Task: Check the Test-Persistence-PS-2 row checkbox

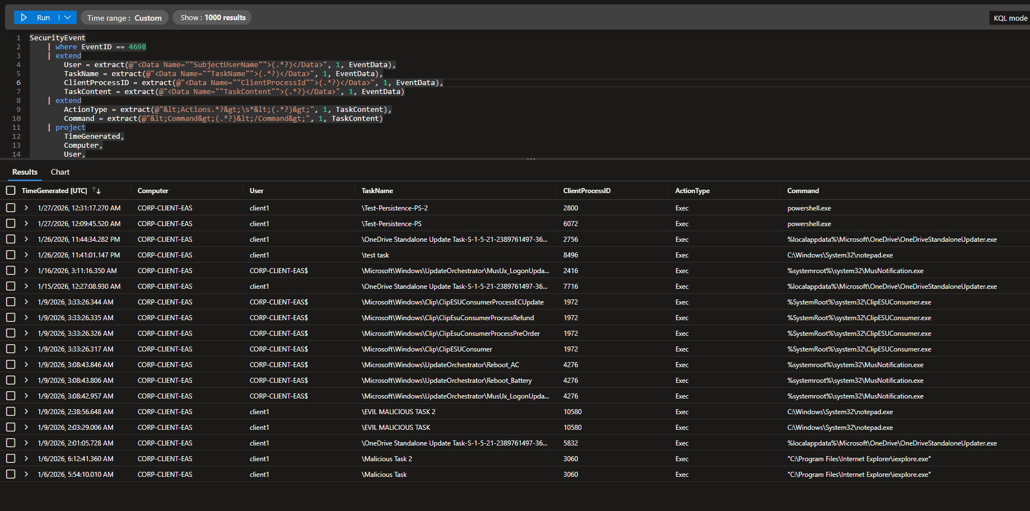Action: (x=11, y=208)
